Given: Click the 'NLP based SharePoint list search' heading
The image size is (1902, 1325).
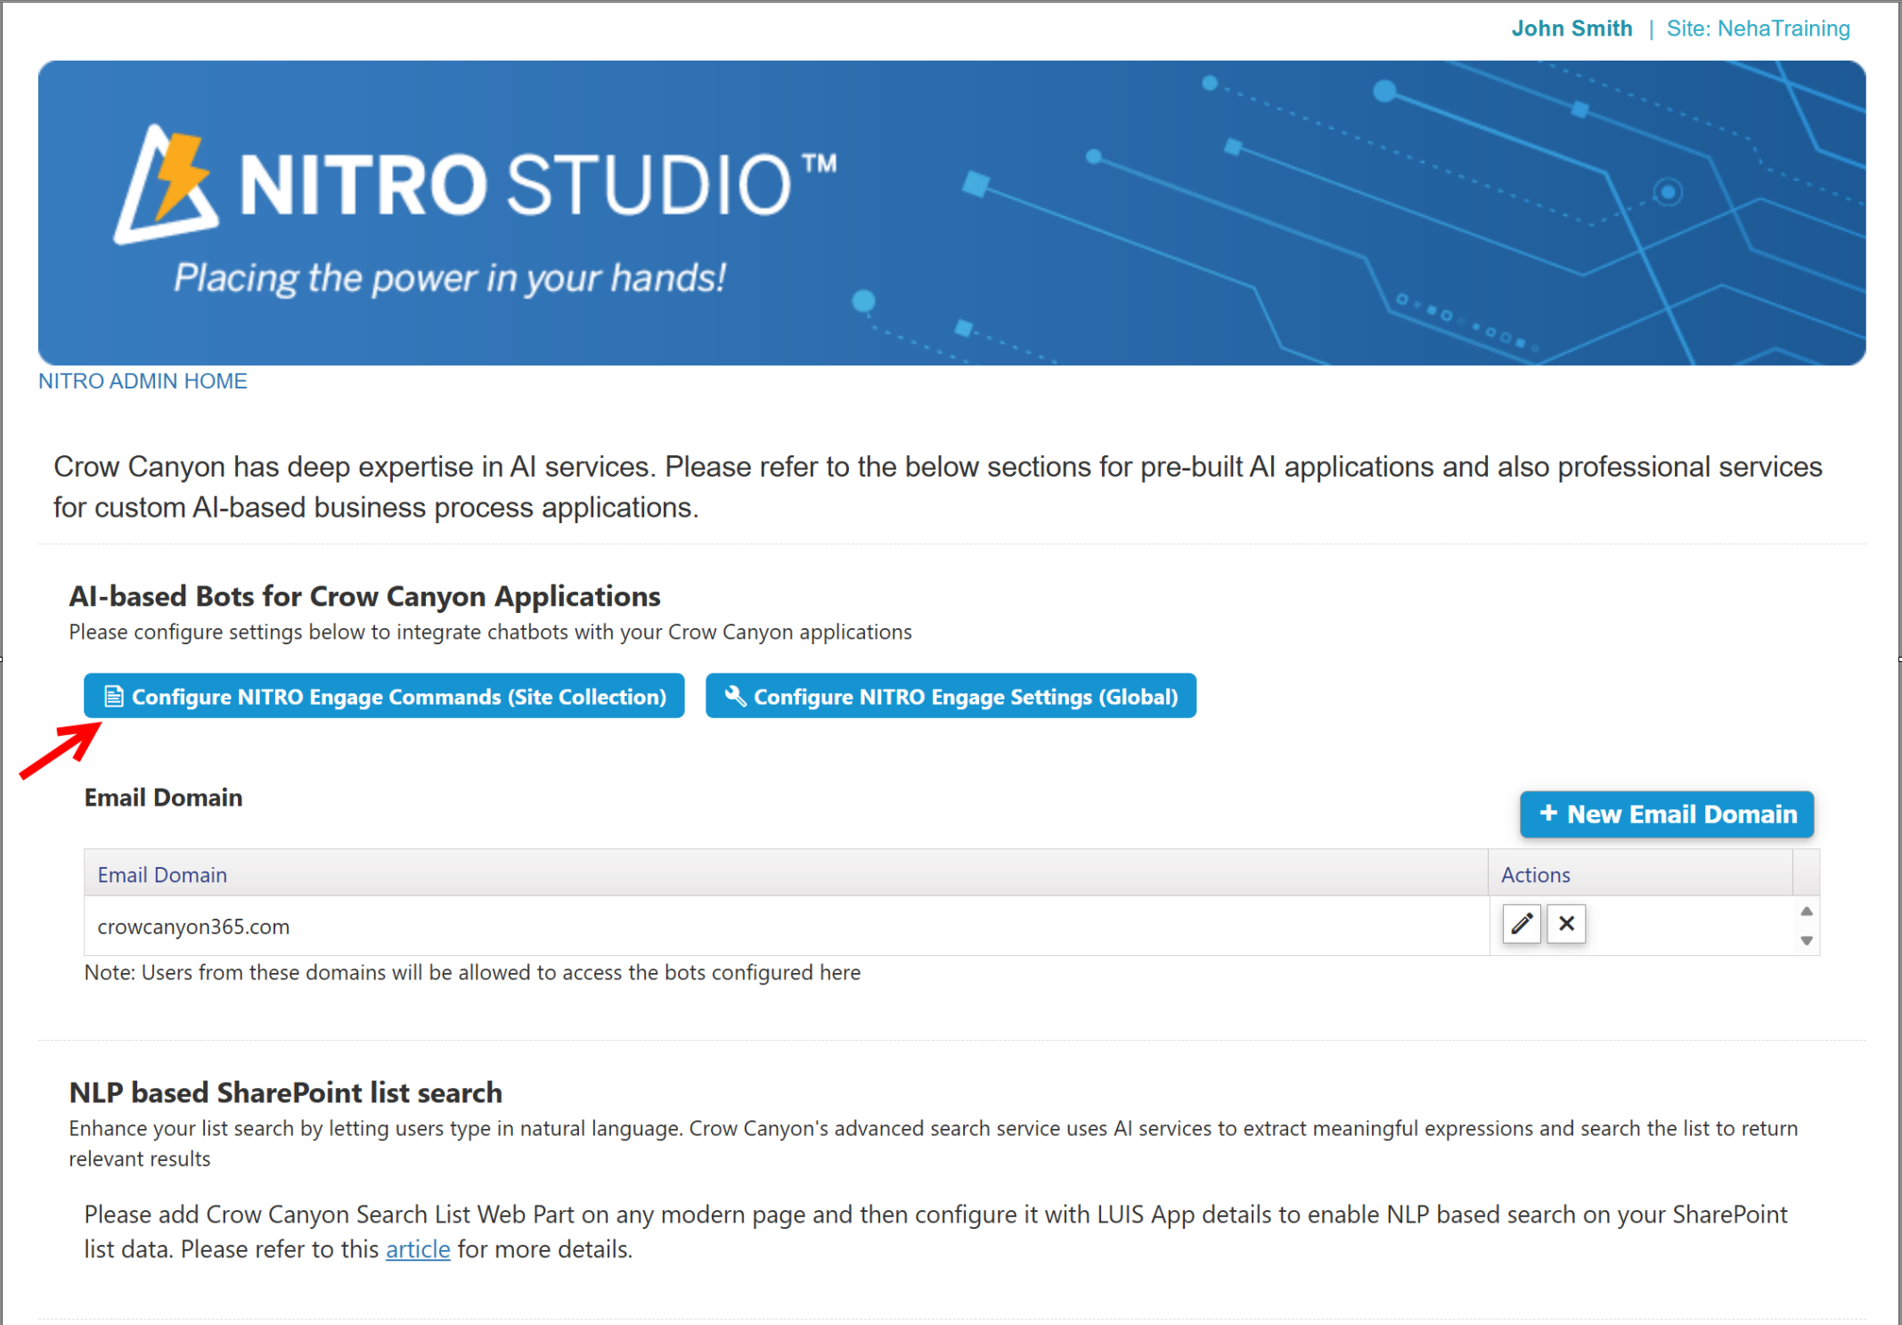Looking at the screenshot, I should pyautogui.click(x=286, y=1092).
